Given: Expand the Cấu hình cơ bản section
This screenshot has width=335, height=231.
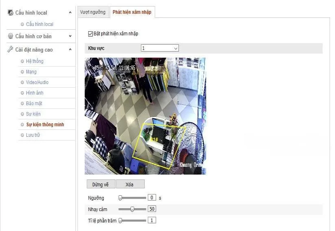Looking at the screenshot, I should pos(70,37).
